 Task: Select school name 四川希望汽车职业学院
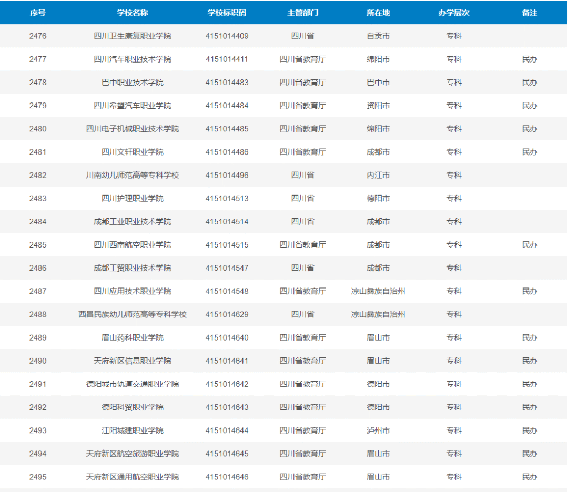[132, 106]
